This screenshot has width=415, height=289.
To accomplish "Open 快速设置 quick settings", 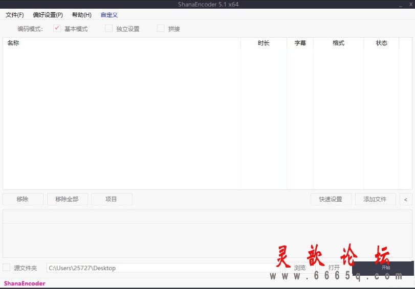I will pyautogui.click(x=331, y=199).
